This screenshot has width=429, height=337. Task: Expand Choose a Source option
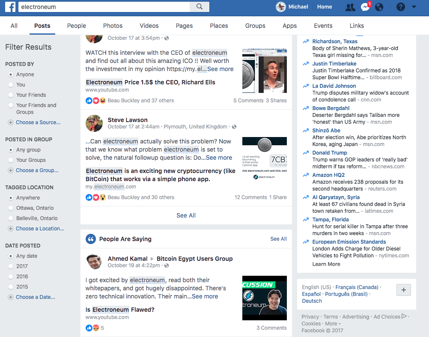pyautogui.click(x=38, y=122)
